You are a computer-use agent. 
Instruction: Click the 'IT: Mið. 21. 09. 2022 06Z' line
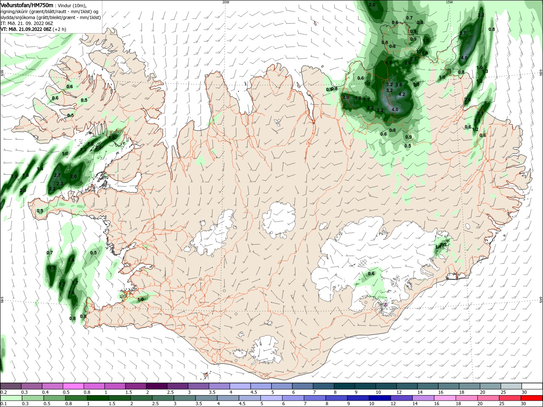27,23
